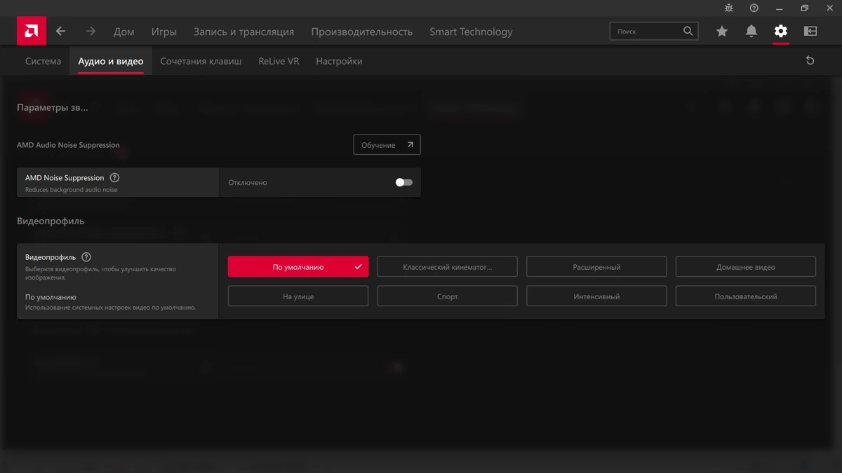Screen dimensions: 842x473
Task: Open favorites star icon
Action: (x=722, y=32)
